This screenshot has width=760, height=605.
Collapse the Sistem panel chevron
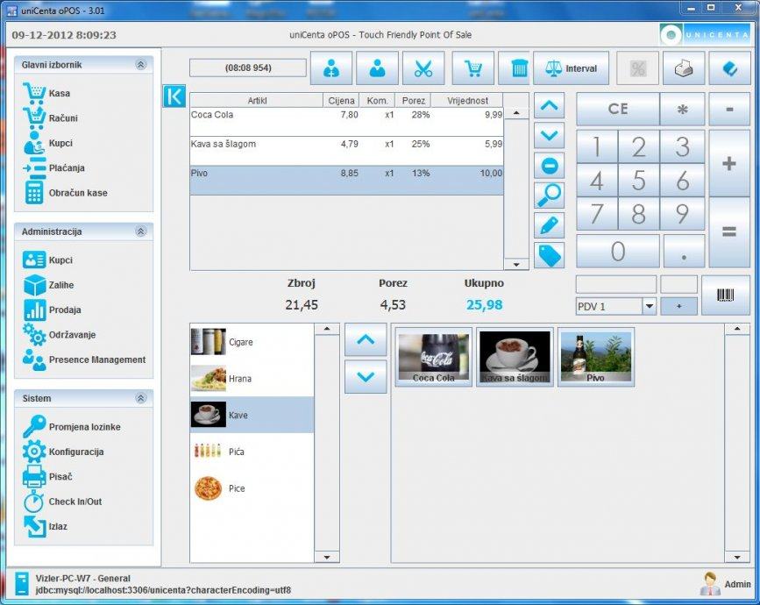pyautogui.click(x=140, y=398)
